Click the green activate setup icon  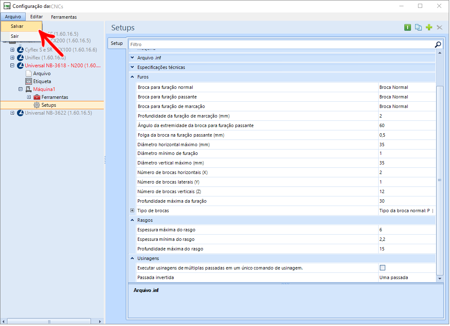pos(408,27)
